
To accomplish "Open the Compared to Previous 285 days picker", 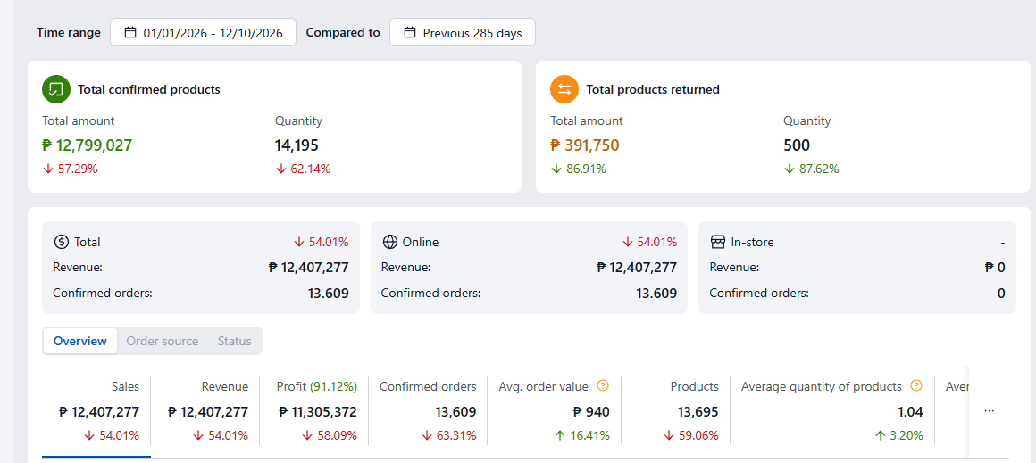I will tap(463, 32).
